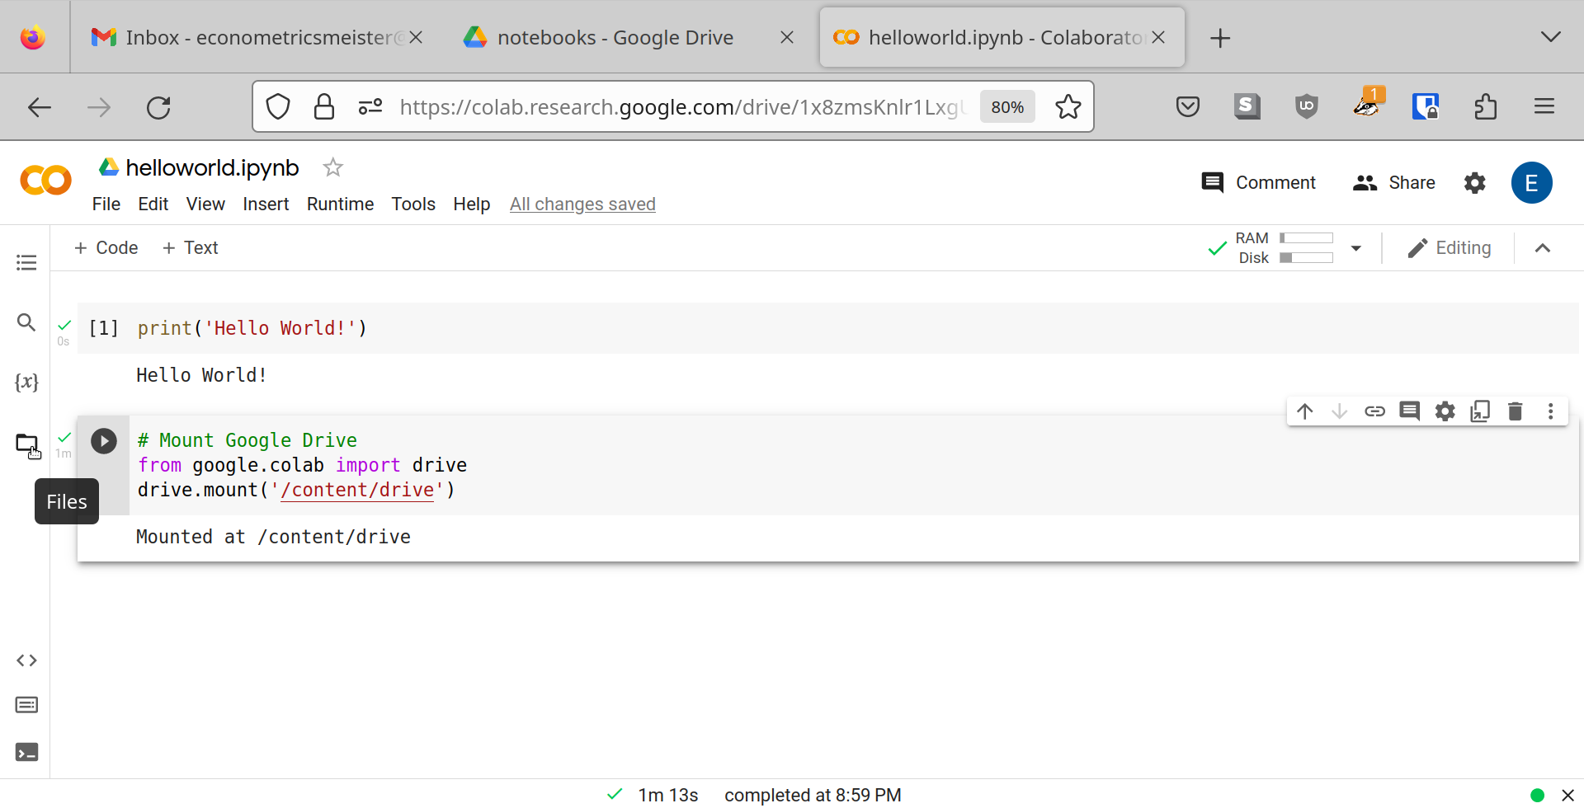This screenshot has height=808, width=1584.
Task: Open the Runtime menu
Action: point(341,204)
